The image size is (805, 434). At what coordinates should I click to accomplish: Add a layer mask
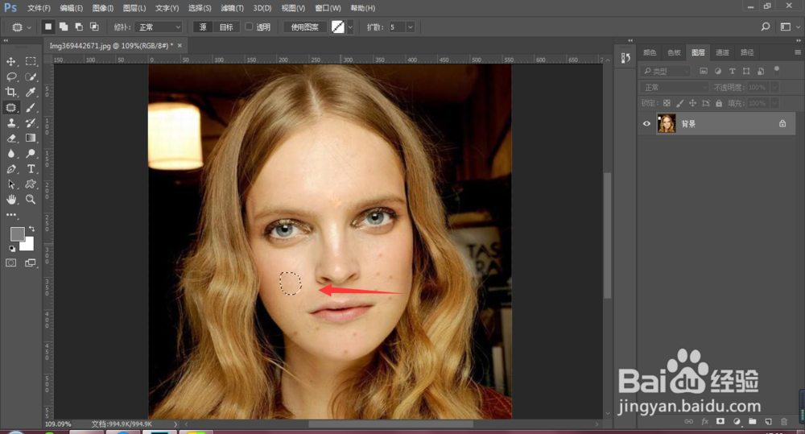pyautogui.click(x=720, y=422)
